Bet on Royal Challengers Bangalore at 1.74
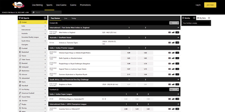This screenshot has height=112, width=225. click(145, 64)
